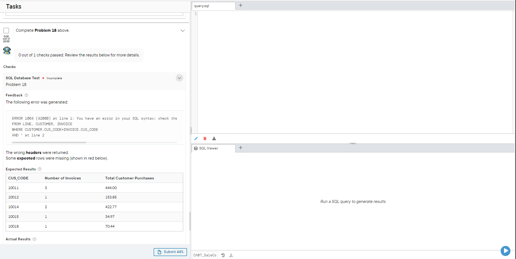
Task: Click the red trash delete icon
Action: (x=205, y=139)
